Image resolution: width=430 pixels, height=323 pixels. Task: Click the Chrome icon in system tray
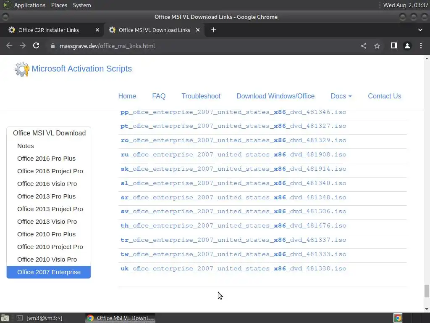click(398, 318)
